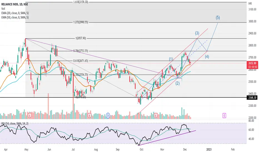
Task: Click the Jul label on the time axis
Action: point(73,150)
